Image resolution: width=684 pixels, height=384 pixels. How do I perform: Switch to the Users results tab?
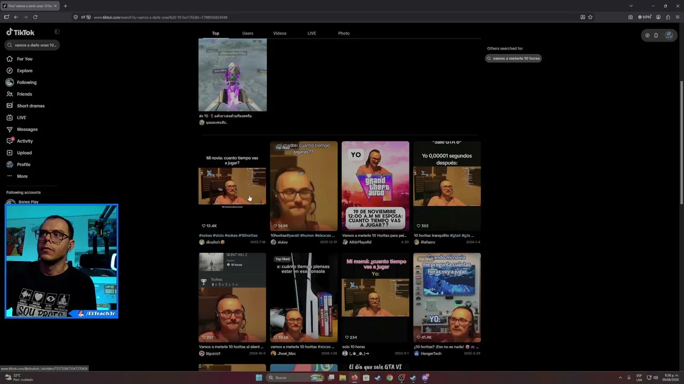click(x=247, y=33)
